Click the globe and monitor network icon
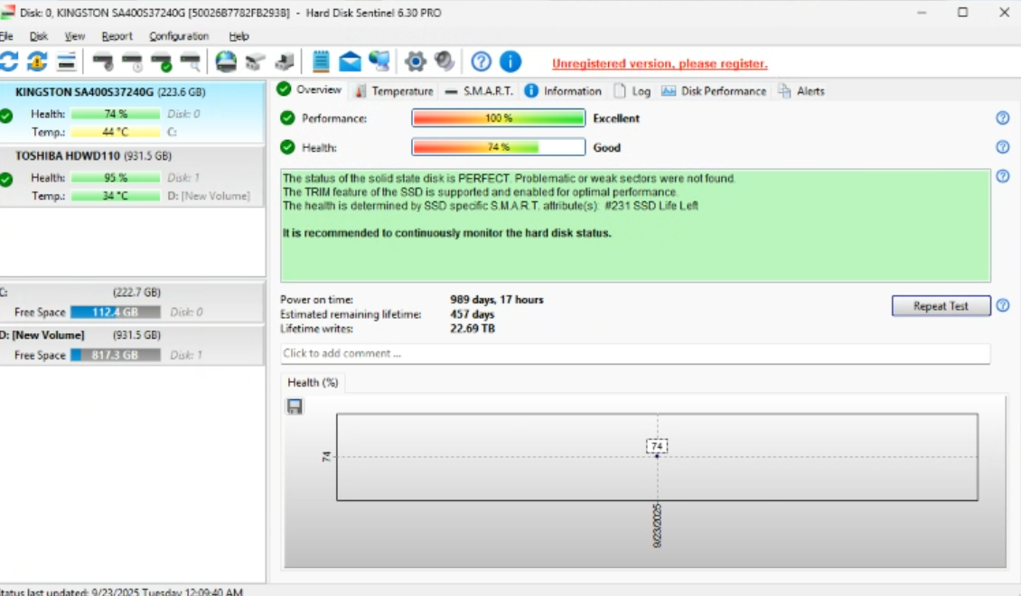The width and height of the screenshot is (1021, 596). pos(379,61)
